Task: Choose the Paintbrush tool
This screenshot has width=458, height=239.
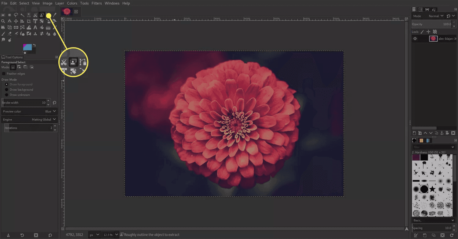Action: click(x=3, y=34)
